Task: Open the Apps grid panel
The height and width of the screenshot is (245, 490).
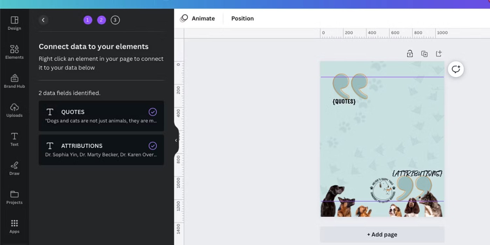Action: tap(14, 226)
